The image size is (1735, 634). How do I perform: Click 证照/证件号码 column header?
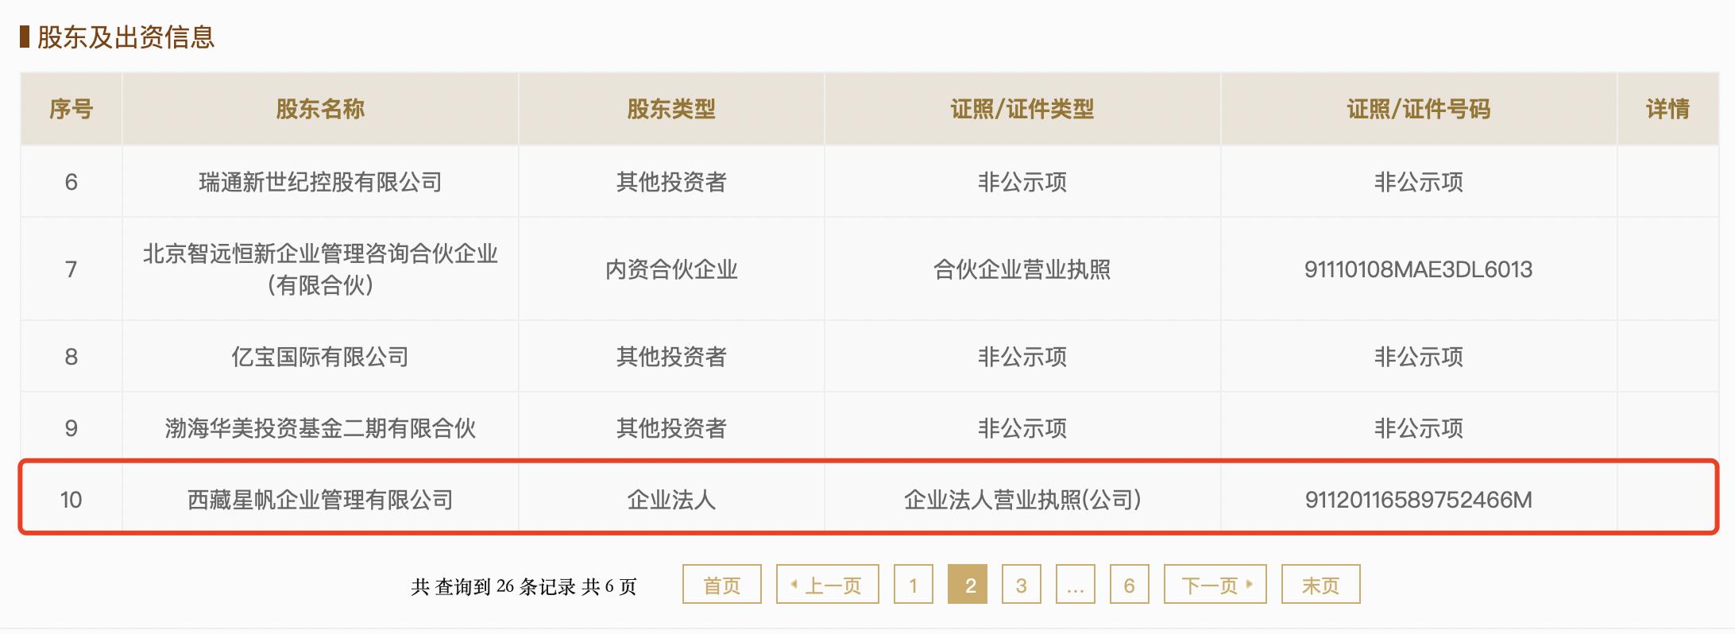click(x=1419, y=109)
